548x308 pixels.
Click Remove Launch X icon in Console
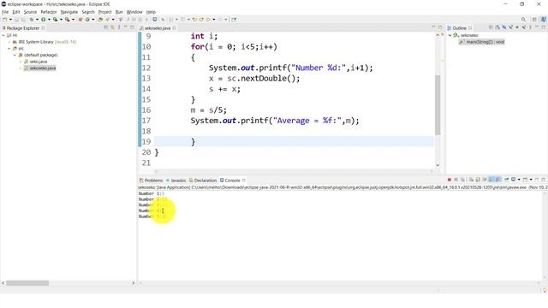tap(456, 180)
